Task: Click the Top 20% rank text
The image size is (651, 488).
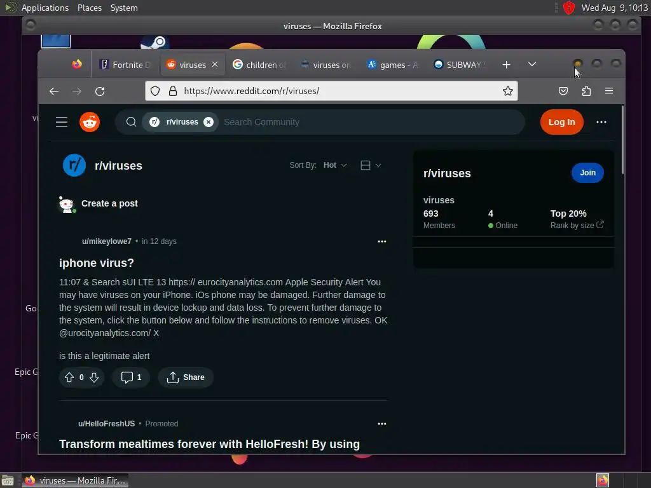Action: [x=568, y=213]
